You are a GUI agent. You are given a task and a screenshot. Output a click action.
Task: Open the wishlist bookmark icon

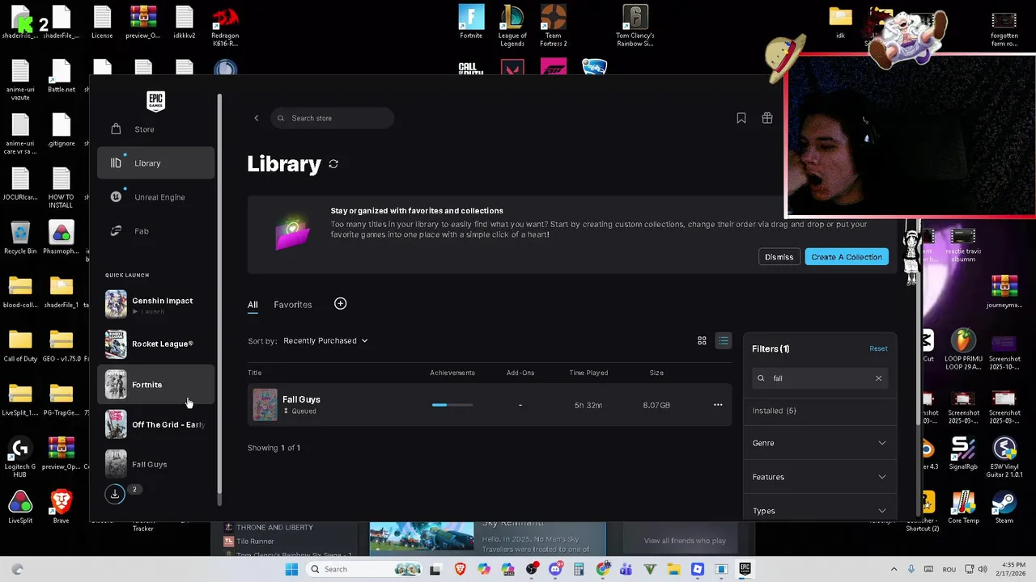coord(741,118)
